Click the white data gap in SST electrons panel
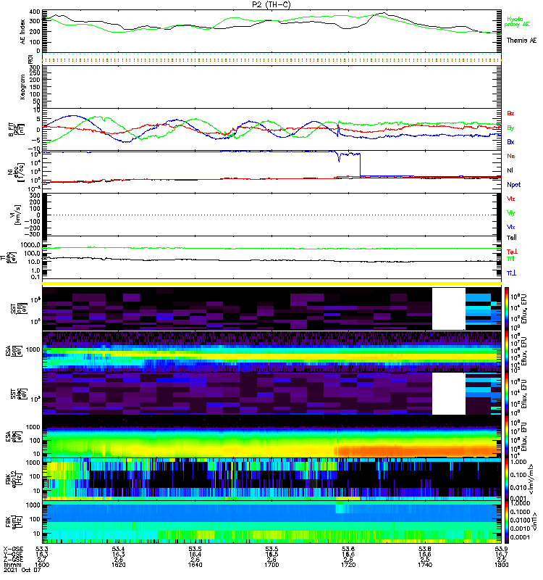543x580 pixels. pos(448,394)
